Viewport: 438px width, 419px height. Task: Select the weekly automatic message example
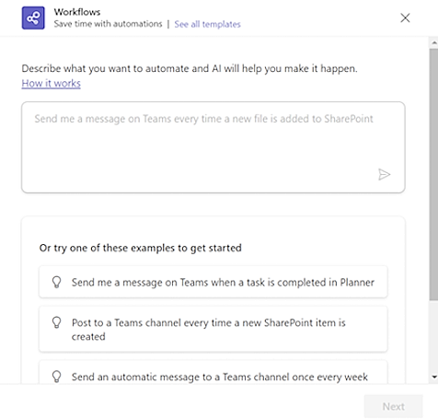(x=213, y=372)
